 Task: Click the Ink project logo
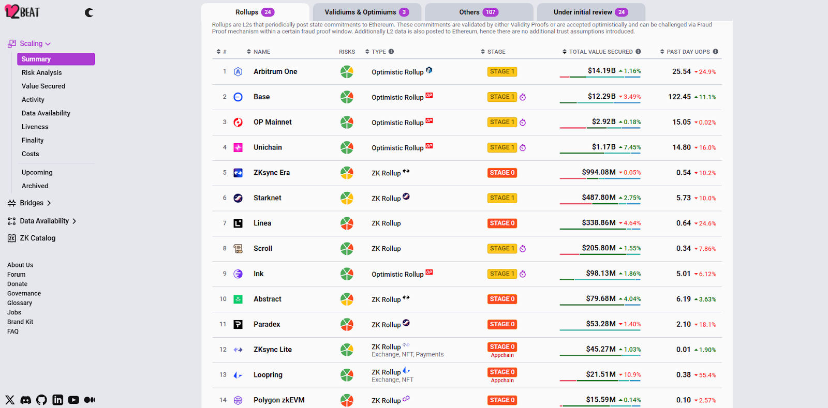238,274
